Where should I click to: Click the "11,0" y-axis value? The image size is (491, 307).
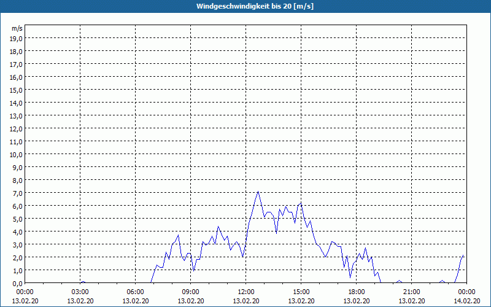click(17, 142)
